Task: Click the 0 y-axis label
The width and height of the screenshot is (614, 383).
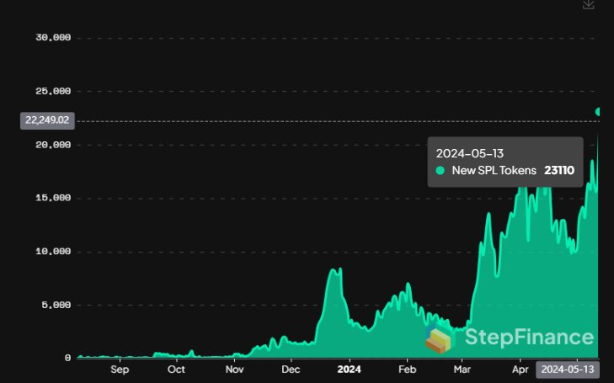Action: (x=67, y=359)
